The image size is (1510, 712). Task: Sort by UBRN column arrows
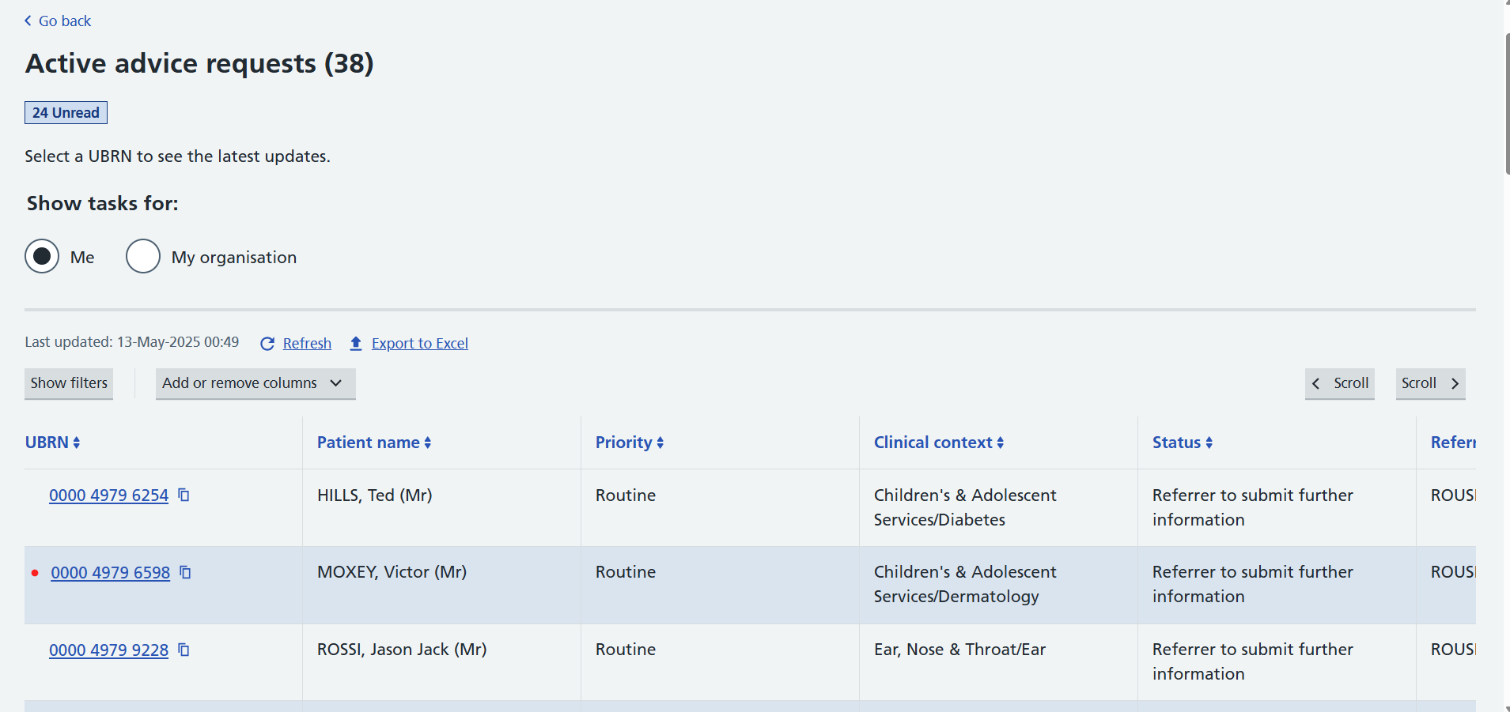77,443
